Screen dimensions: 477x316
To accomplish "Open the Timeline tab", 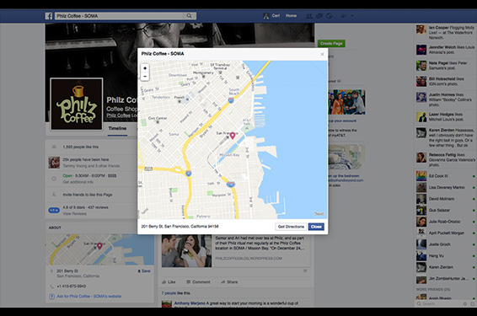I will (117, 128).
